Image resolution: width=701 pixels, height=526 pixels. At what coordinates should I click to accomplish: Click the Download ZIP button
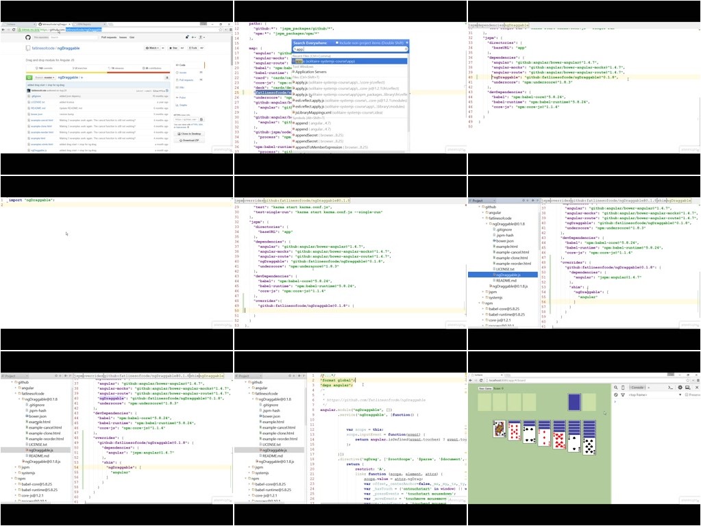[x=189, y=140]
